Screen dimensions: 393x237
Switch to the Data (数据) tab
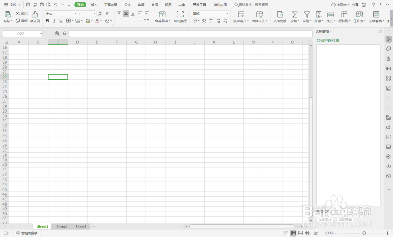[141, 5]
